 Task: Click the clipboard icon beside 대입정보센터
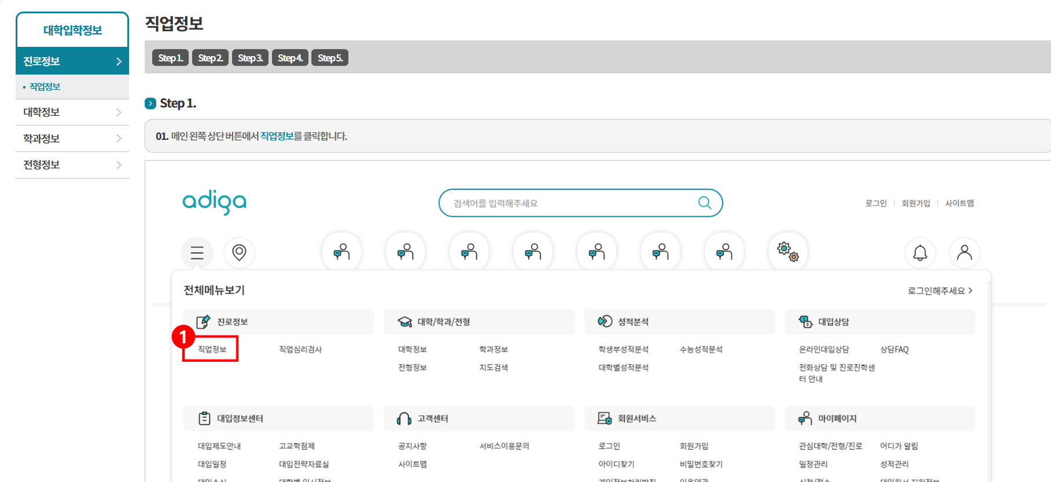click(204, 418)
